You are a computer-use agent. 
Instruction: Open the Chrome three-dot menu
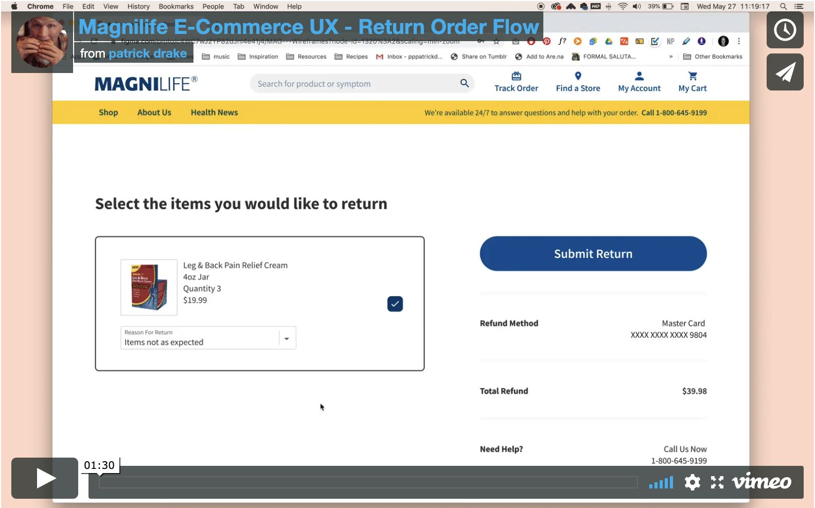click(x=739, y=41)
